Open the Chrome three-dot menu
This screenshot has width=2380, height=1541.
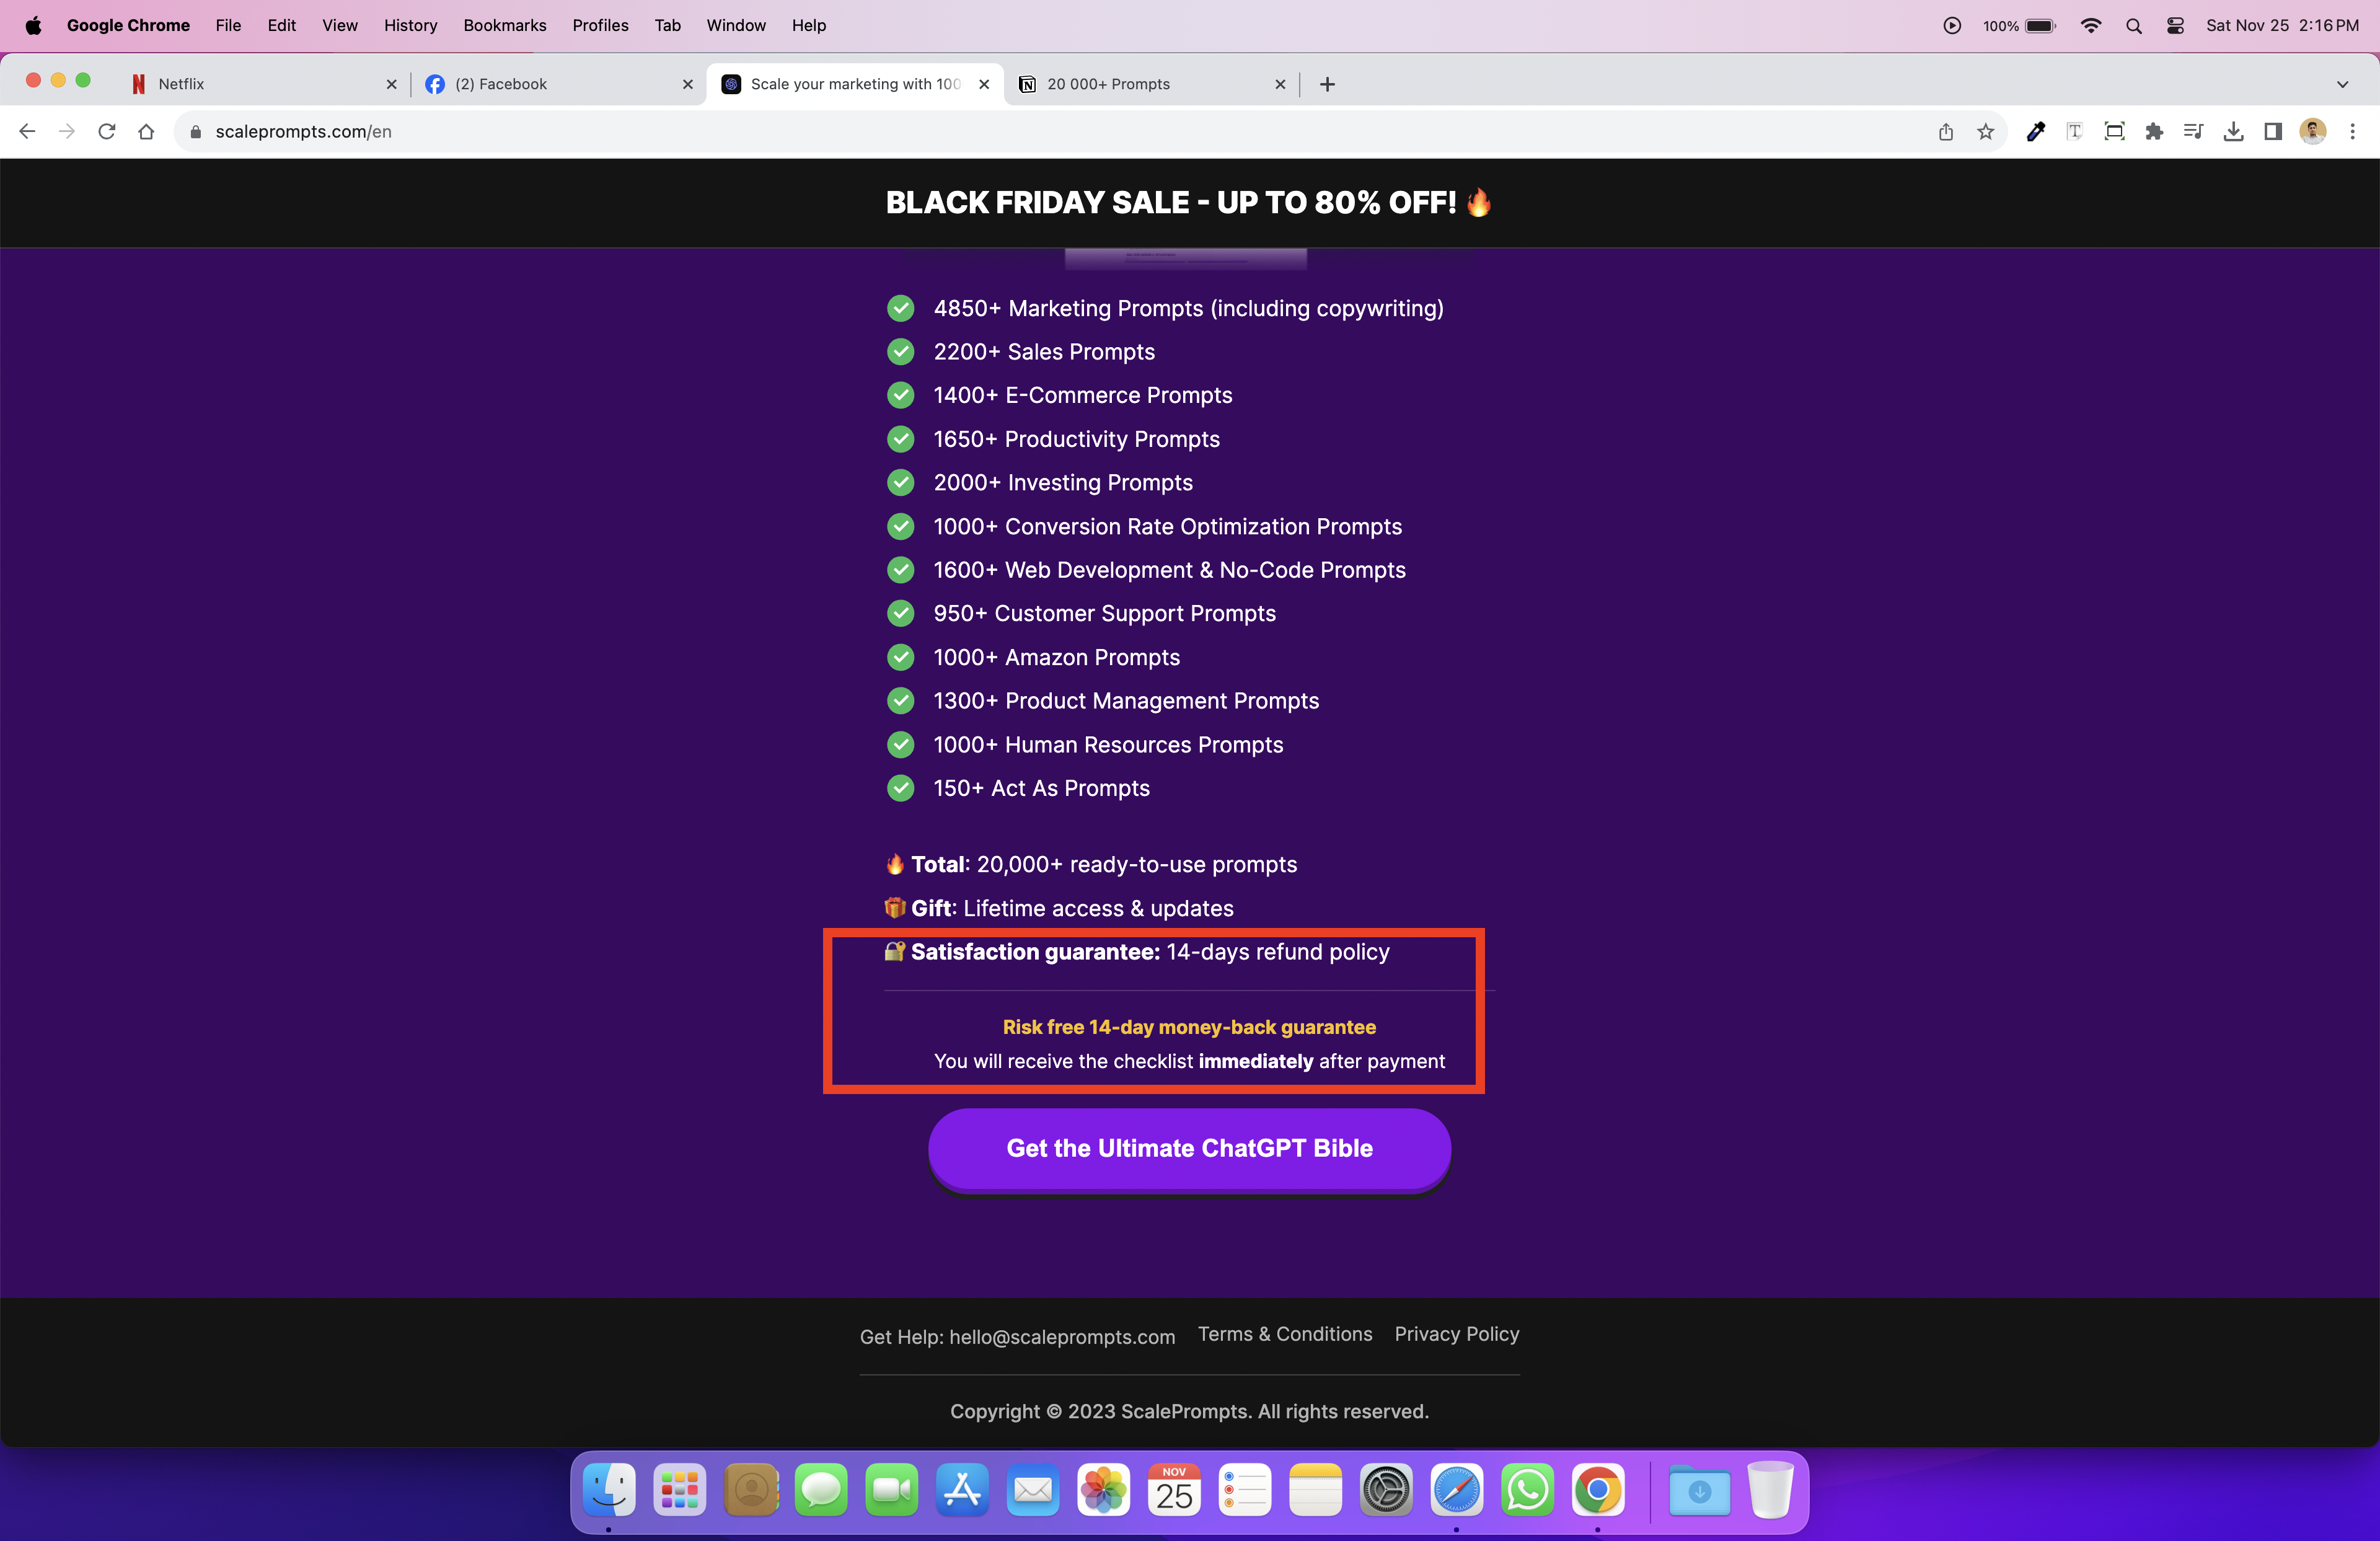2352,131
